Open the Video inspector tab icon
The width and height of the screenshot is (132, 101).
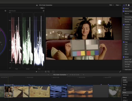124,5
